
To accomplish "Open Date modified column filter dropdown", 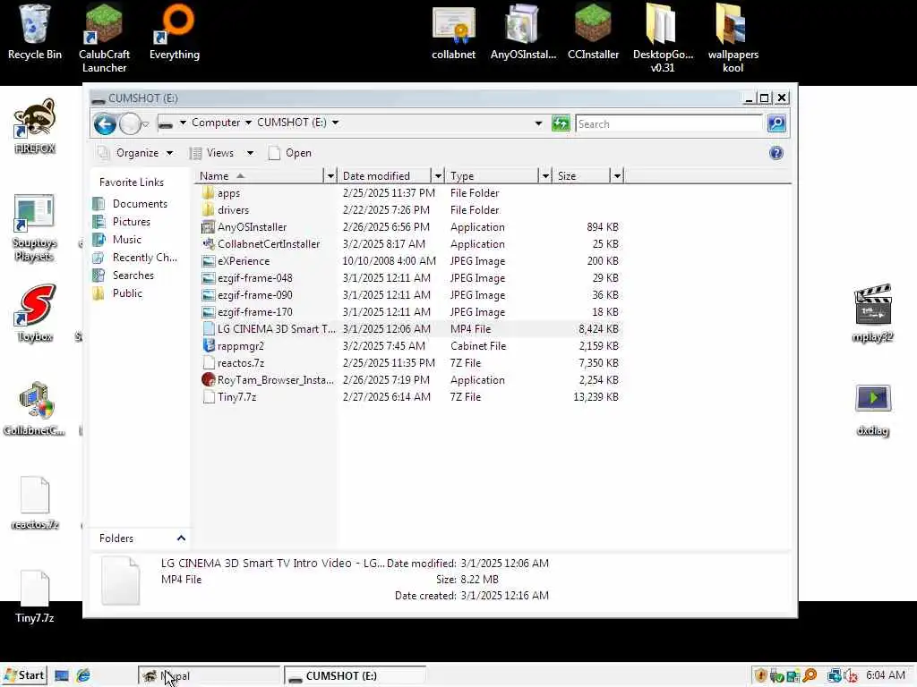I will (x=438, y=176).
